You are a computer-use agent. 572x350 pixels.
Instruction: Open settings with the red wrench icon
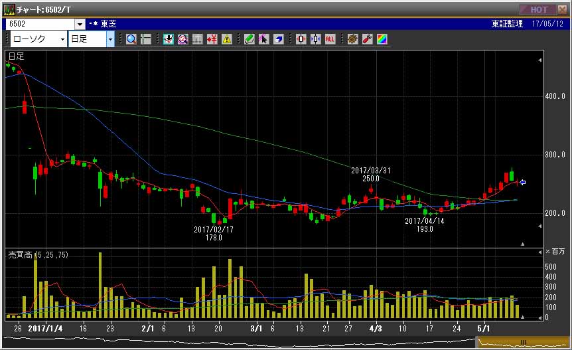pos(368,39)
